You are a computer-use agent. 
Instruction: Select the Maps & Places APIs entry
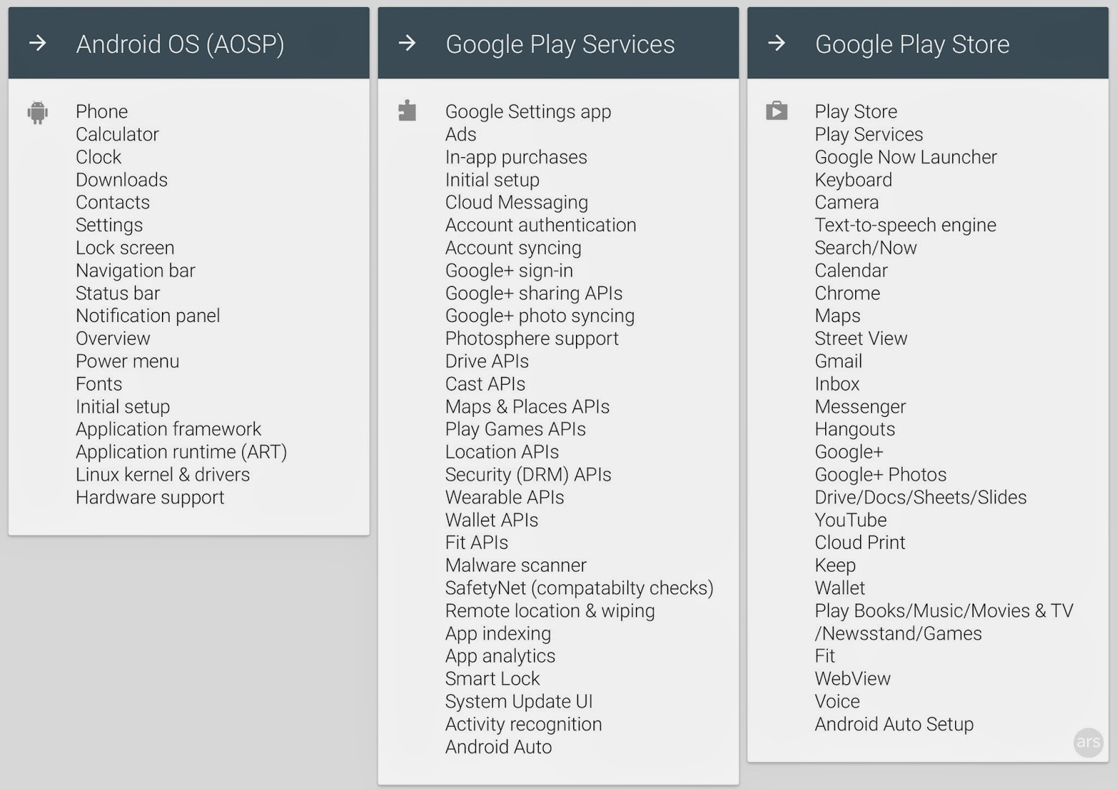tap(527, 406)
